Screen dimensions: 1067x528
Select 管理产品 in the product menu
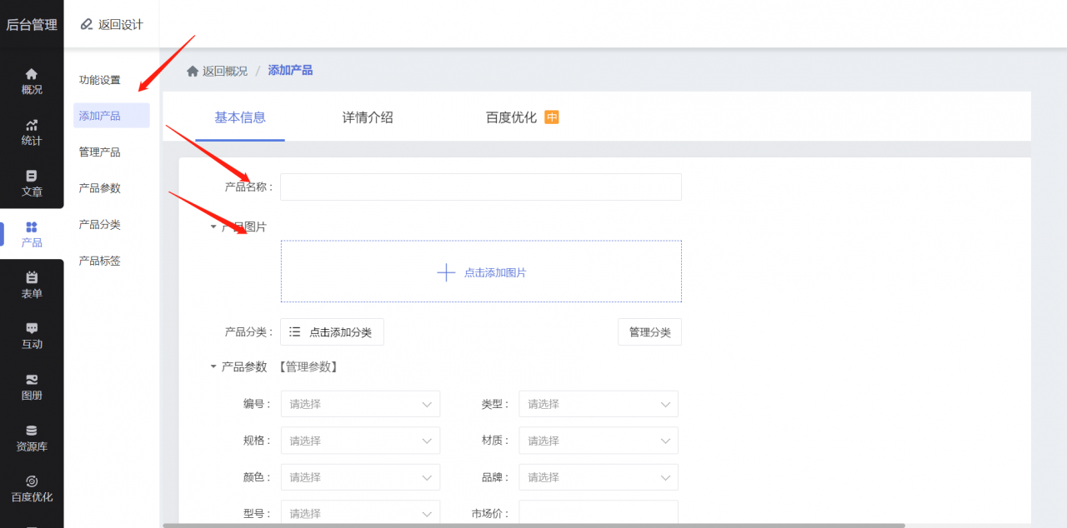(100, 151)
